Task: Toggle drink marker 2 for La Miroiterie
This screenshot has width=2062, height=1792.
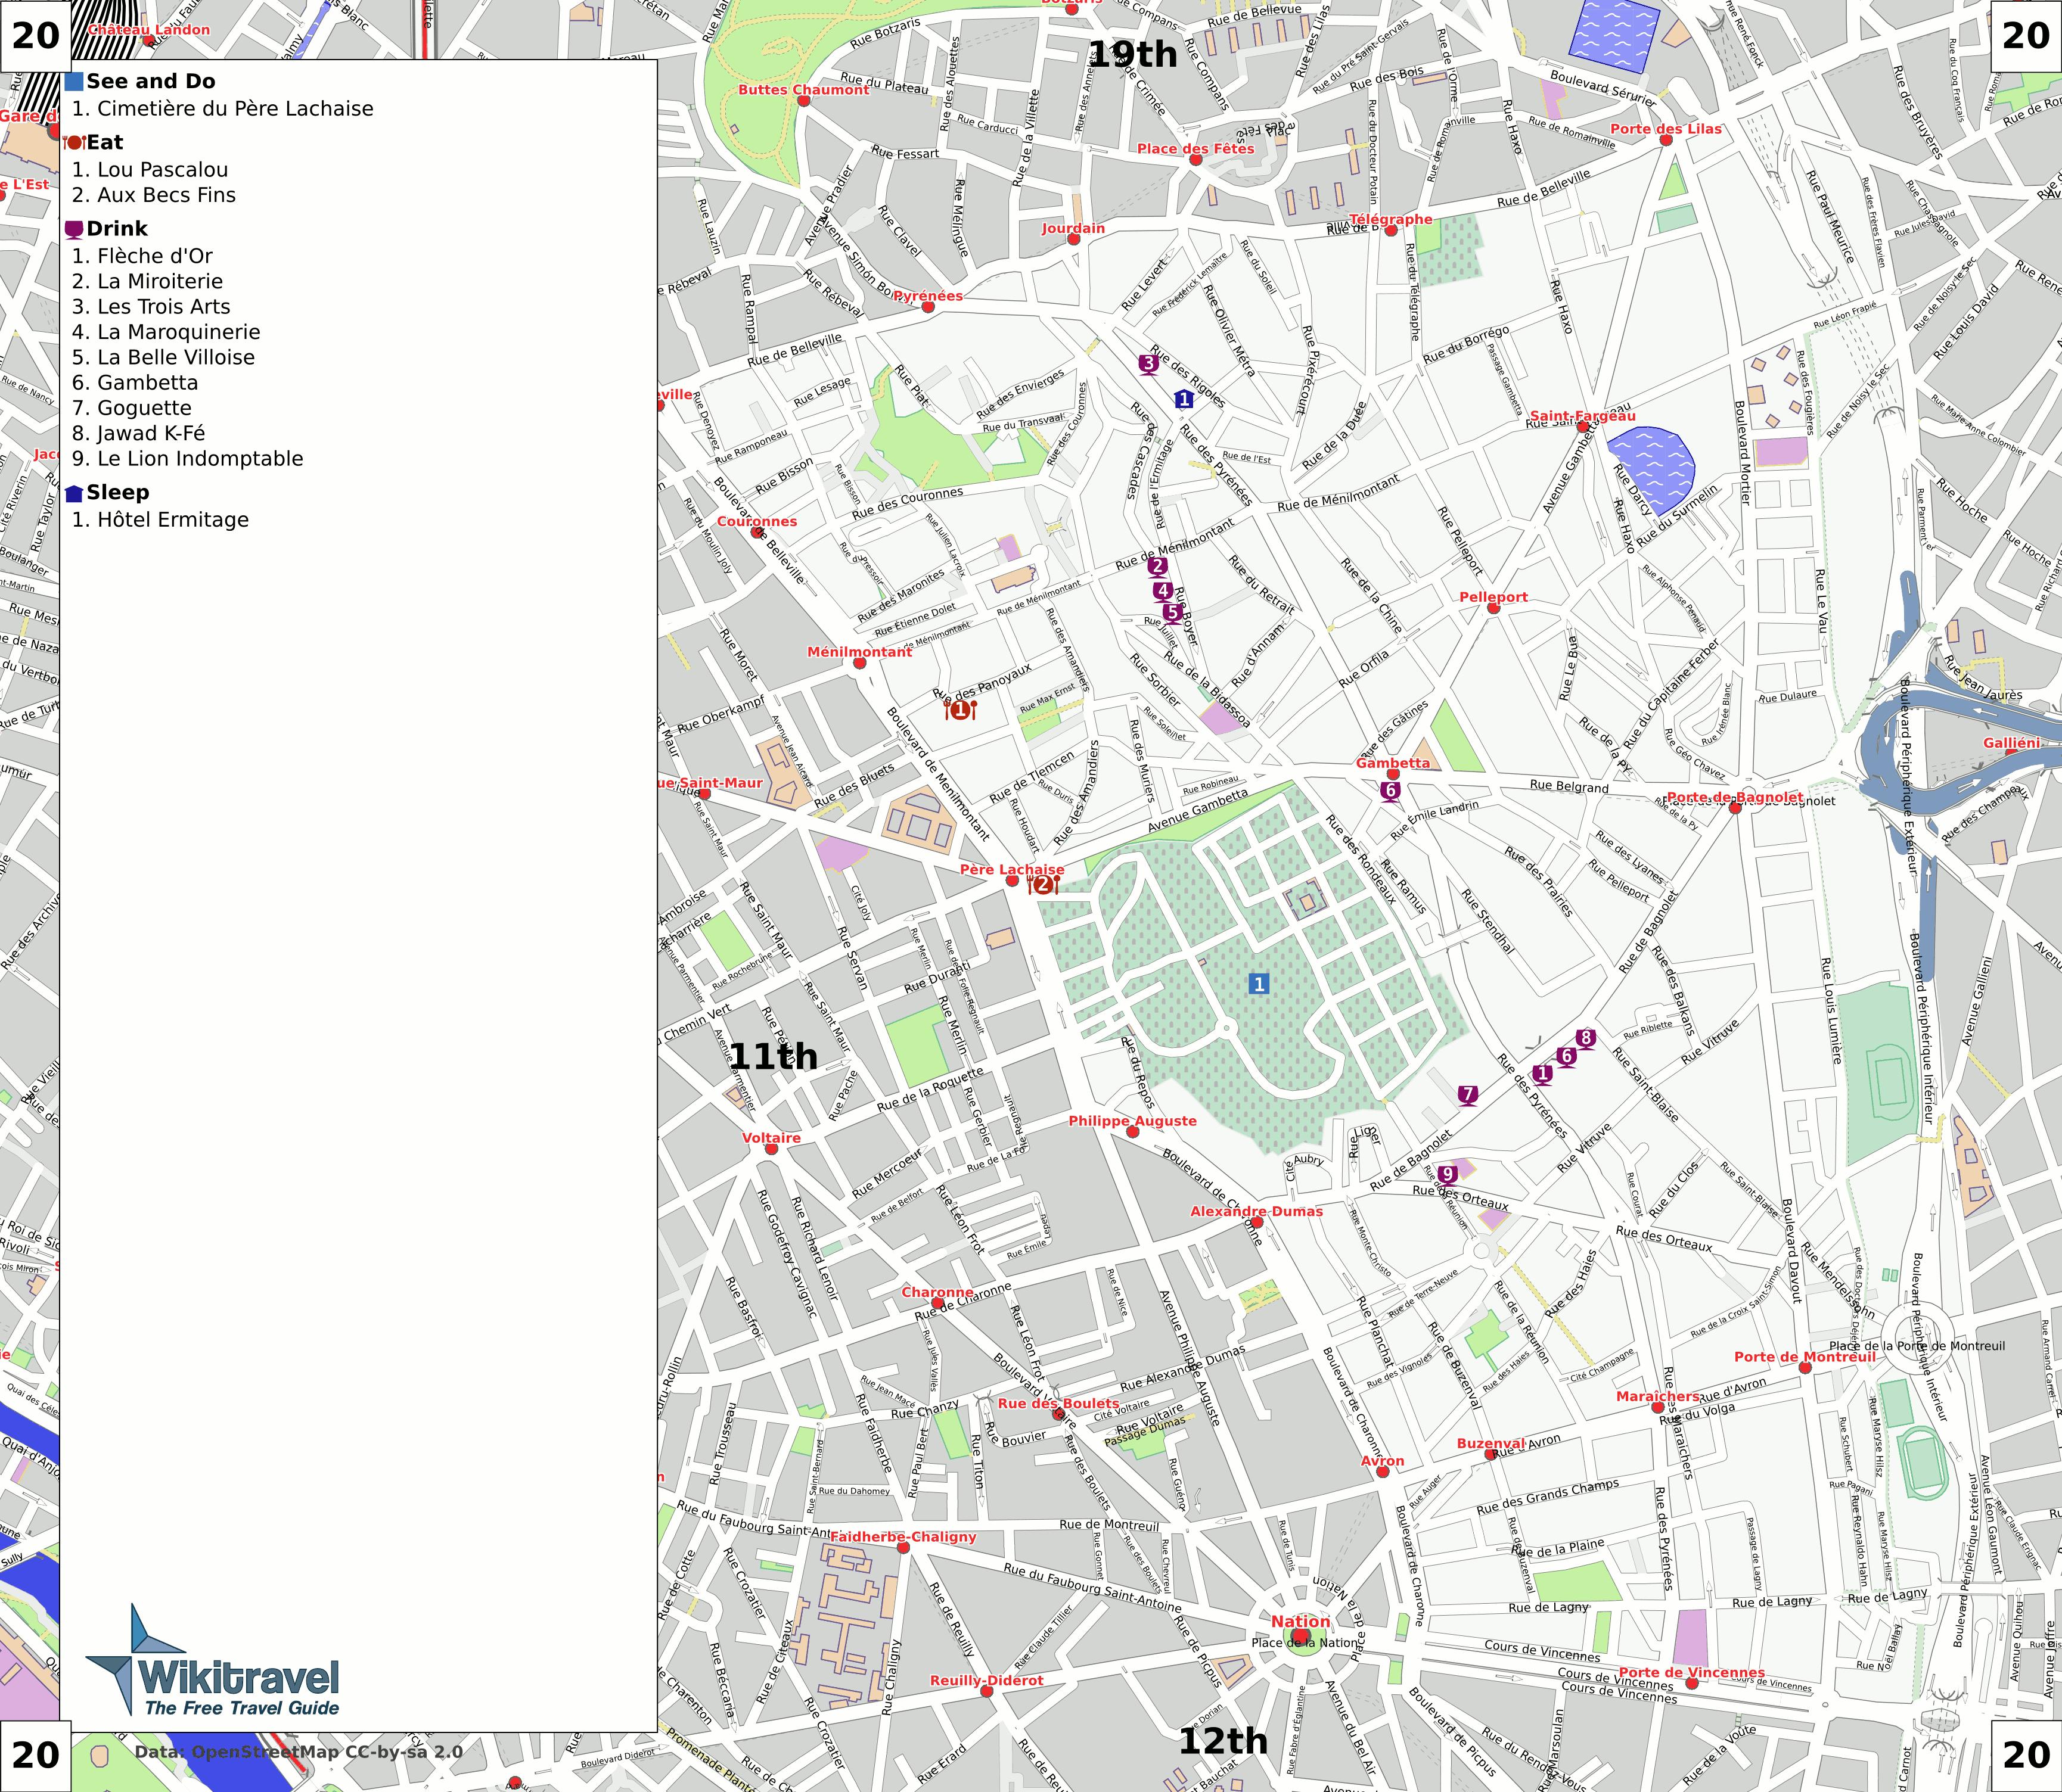Action: point(1157,565)
